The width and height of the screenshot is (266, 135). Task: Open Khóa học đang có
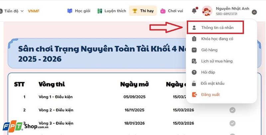coord(217,39)
